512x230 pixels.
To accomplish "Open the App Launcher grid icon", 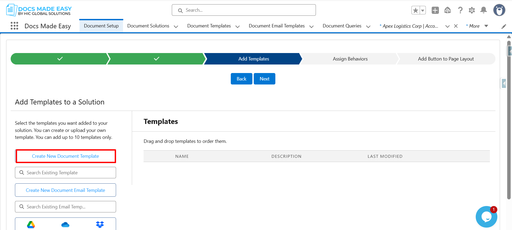I will click(14, 26).
